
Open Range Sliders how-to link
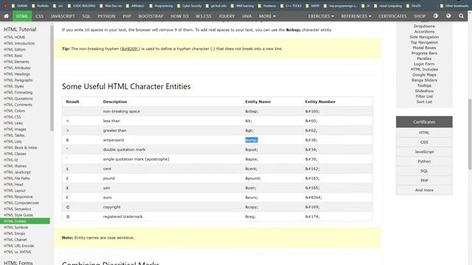tap(424, 80)
